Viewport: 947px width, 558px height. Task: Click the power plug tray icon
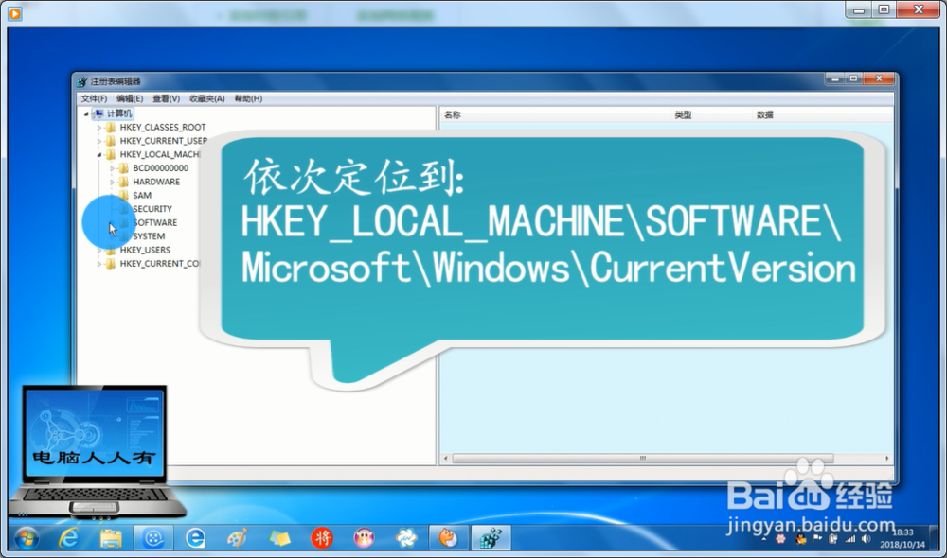(833, 539)
